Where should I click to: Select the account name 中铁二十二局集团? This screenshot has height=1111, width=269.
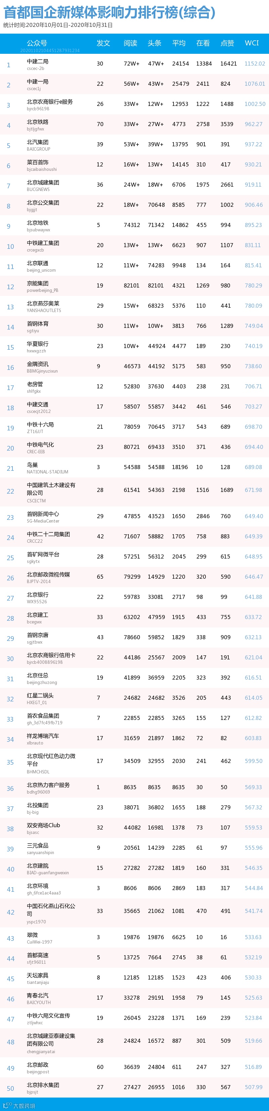[x=48, y=534]
